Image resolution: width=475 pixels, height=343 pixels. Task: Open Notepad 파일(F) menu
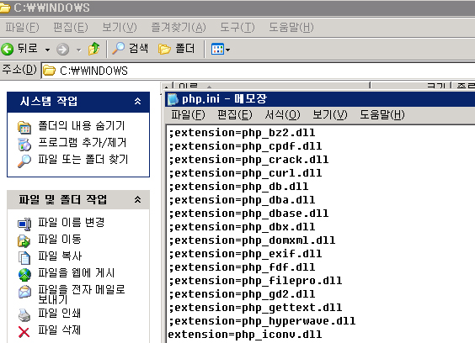[188, 115]
